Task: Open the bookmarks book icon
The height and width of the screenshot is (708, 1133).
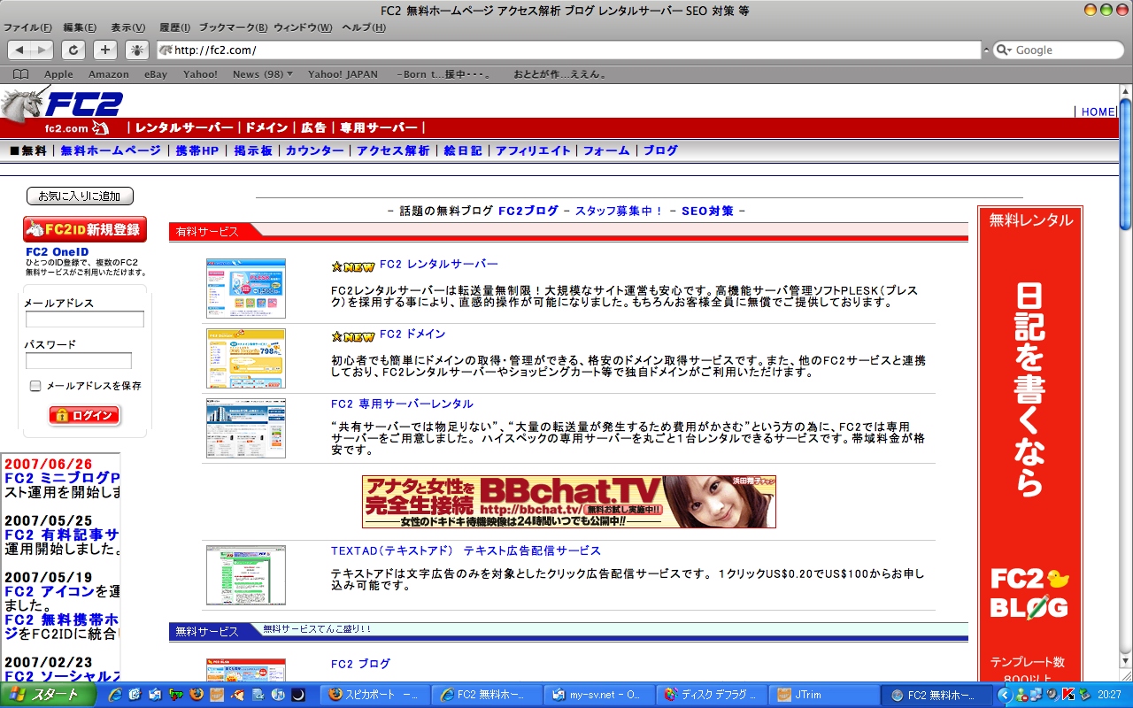Action: (x=20, y=74)
